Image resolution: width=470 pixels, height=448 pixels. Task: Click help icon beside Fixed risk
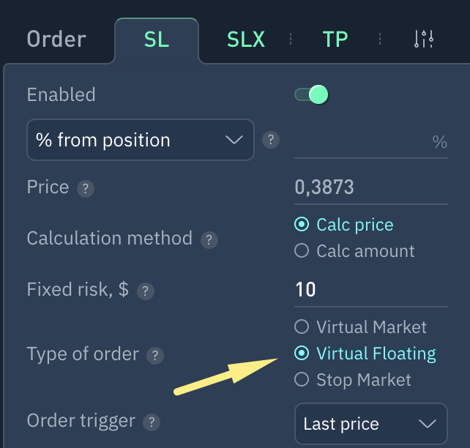tap(145, 291)
